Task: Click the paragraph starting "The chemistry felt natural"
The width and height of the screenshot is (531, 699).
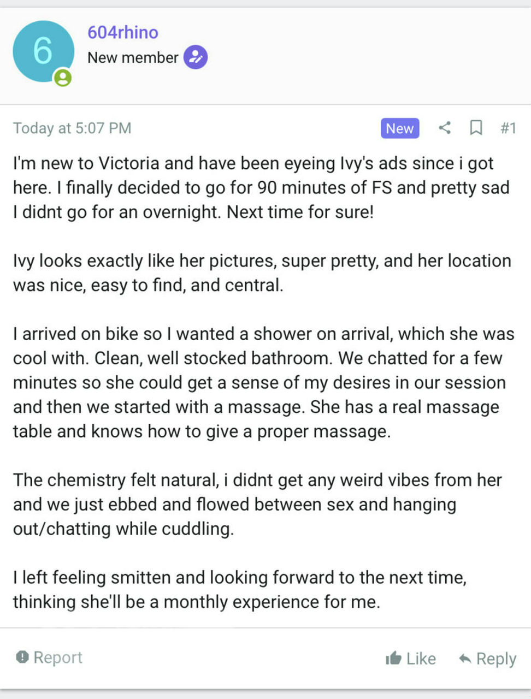Action: click(257, 504)
